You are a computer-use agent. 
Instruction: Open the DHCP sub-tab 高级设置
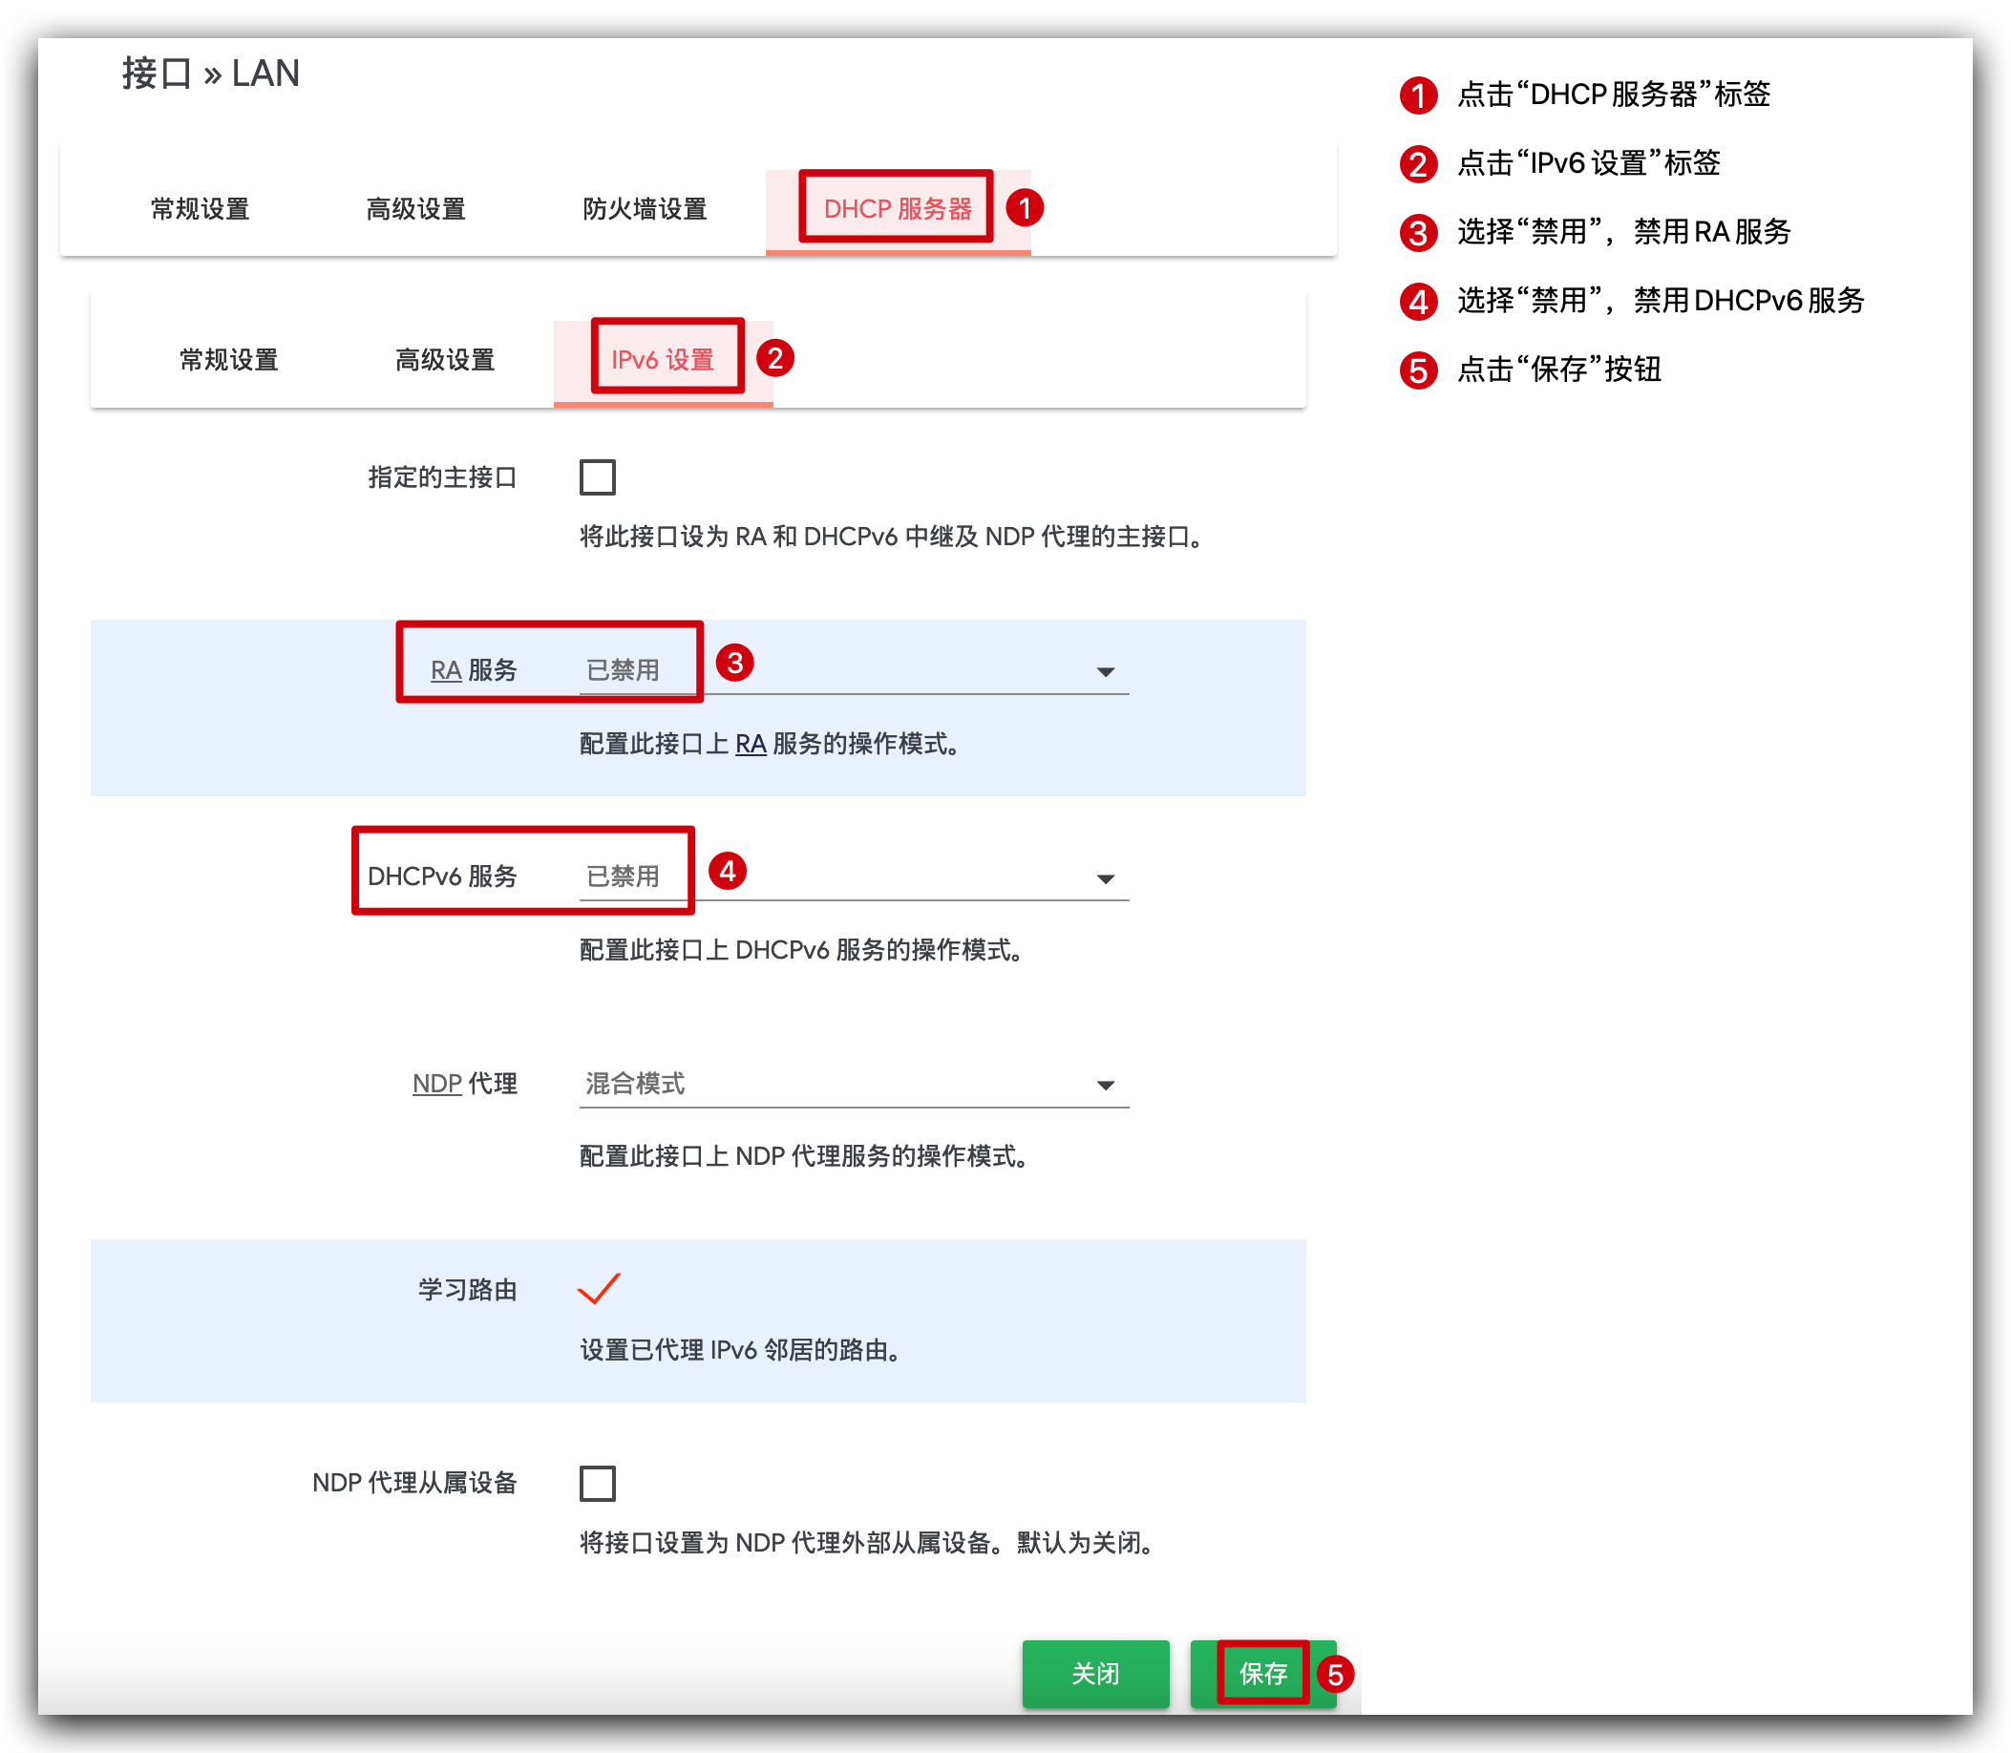(445, 360)
